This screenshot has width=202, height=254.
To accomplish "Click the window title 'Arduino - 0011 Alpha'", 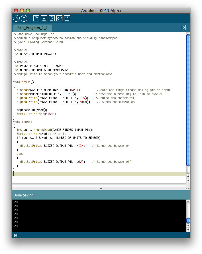I will coord(101,11).
